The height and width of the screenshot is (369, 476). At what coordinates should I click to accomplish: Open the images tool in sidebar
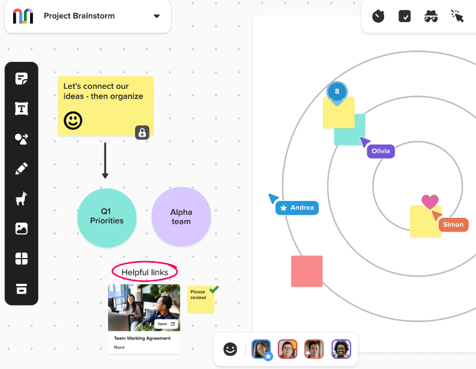(22, 229)
